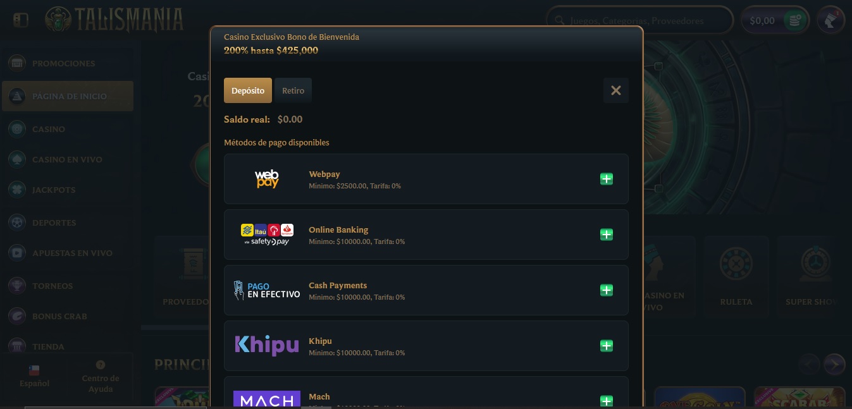Switch to the Retiro tab
The image size is (852, 409).
coord(293,90)
